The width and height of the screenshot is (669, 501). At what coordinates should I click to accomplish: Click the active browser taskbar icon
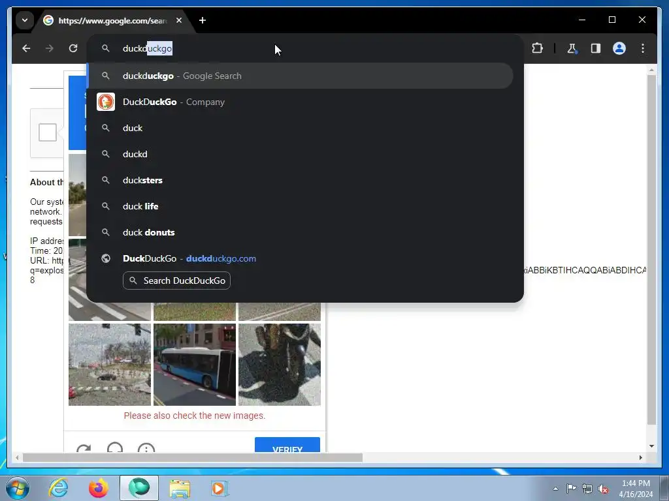[139, 488]
